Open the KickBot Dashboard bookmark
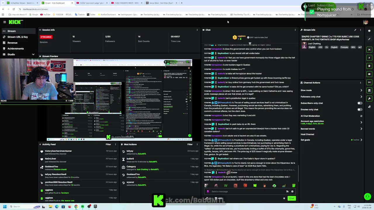This screenshot has height=210, width=374. (107, 15)
